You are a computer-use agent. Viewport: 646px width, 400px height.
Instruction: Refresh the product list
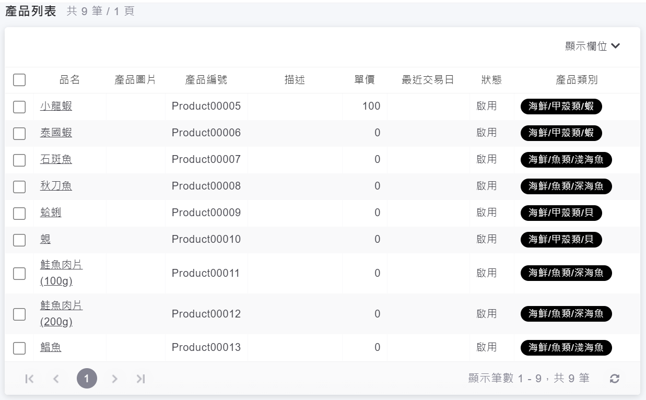tap(615, 379)
